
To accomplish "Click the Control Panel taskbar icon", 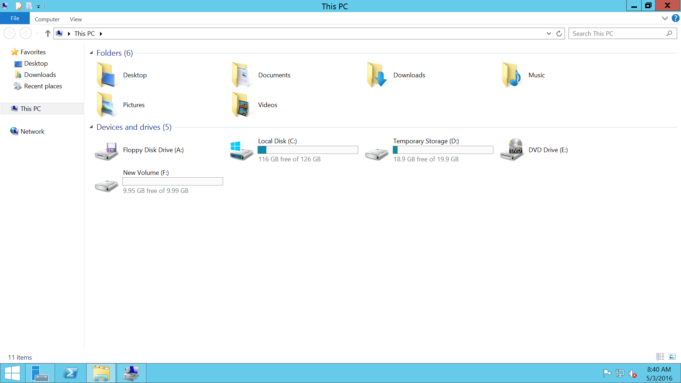I will (132, 373).
